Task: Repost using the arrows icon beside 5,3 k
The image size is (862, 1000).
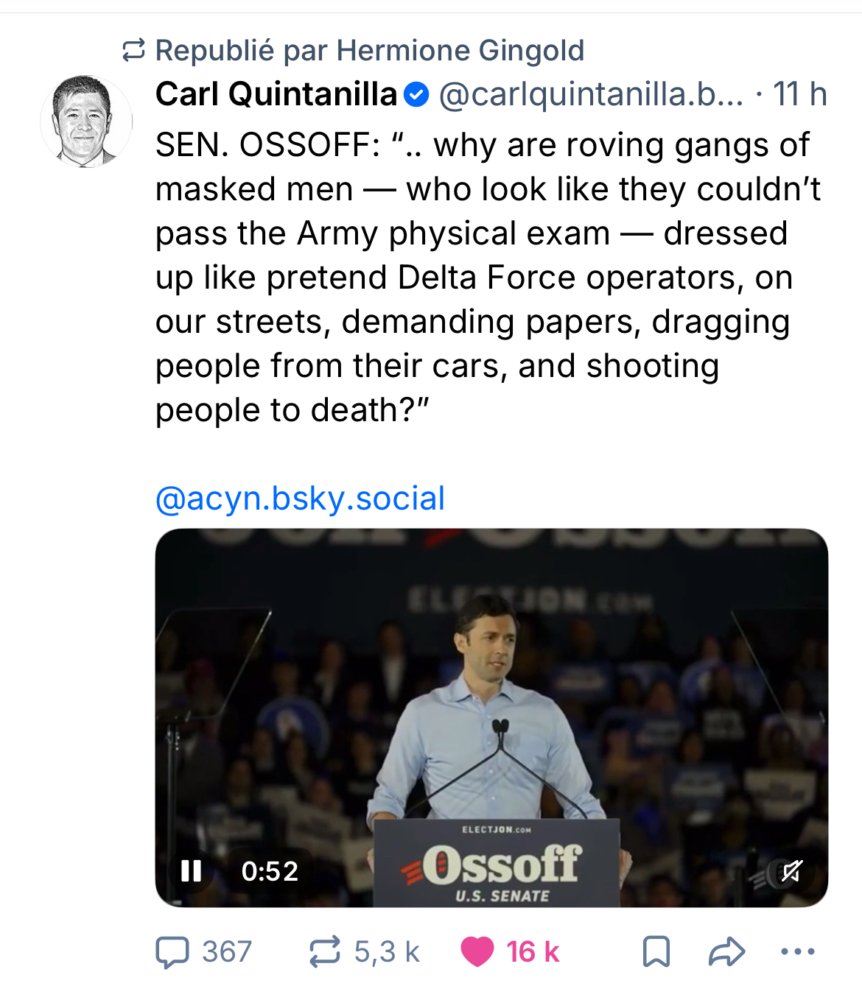Action: [325, 951]
